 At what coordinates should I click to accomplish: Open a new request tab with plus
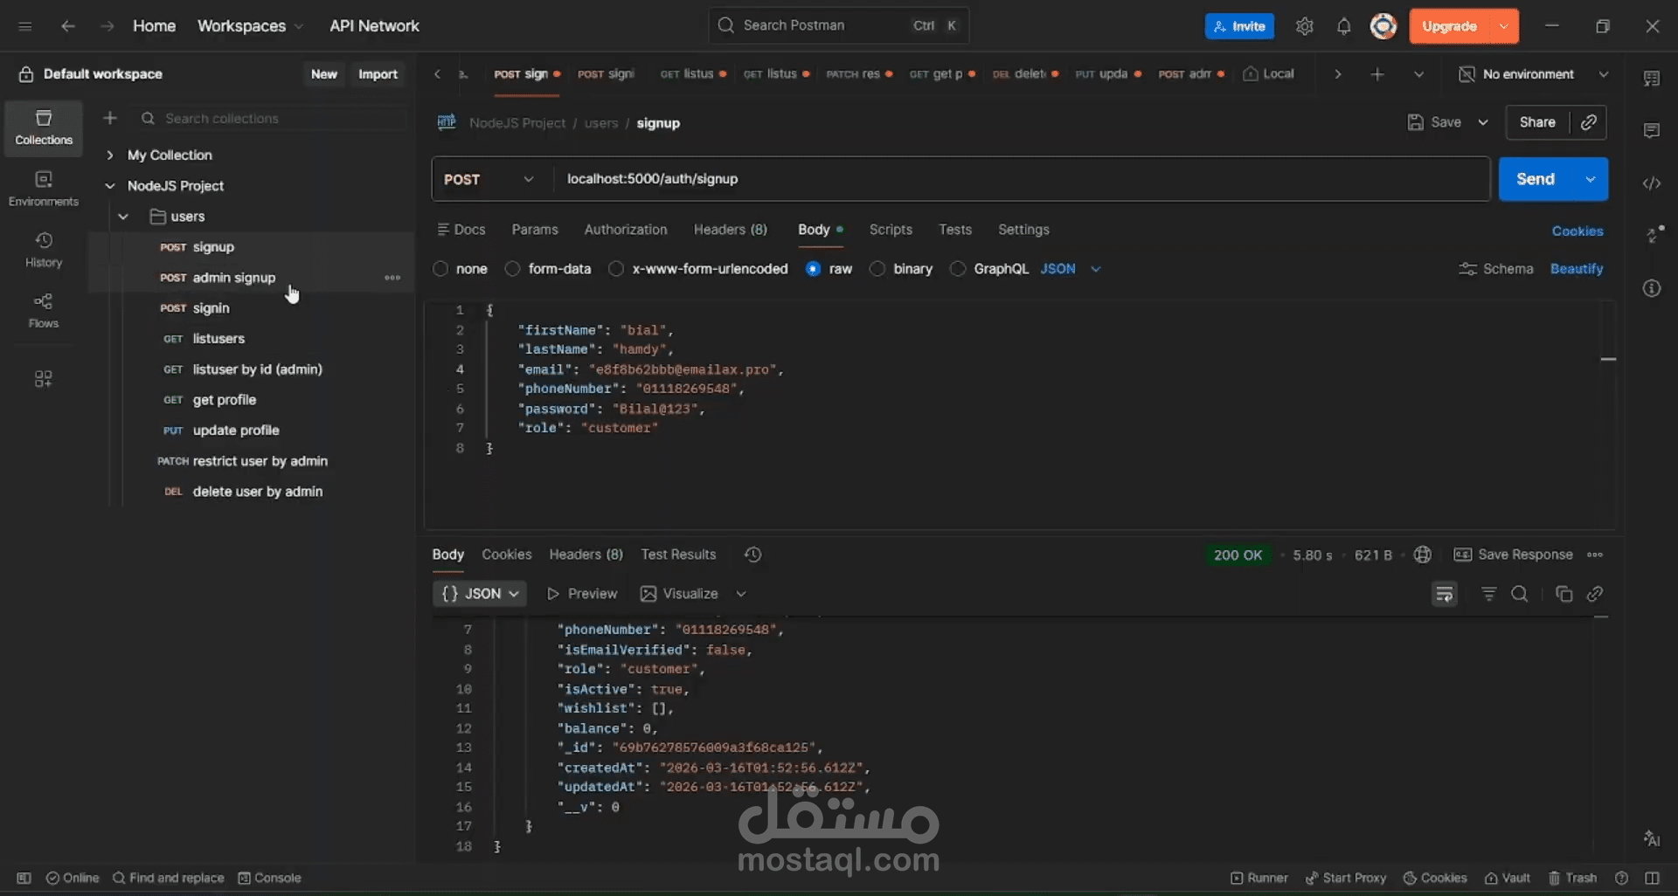point(1377,74)
